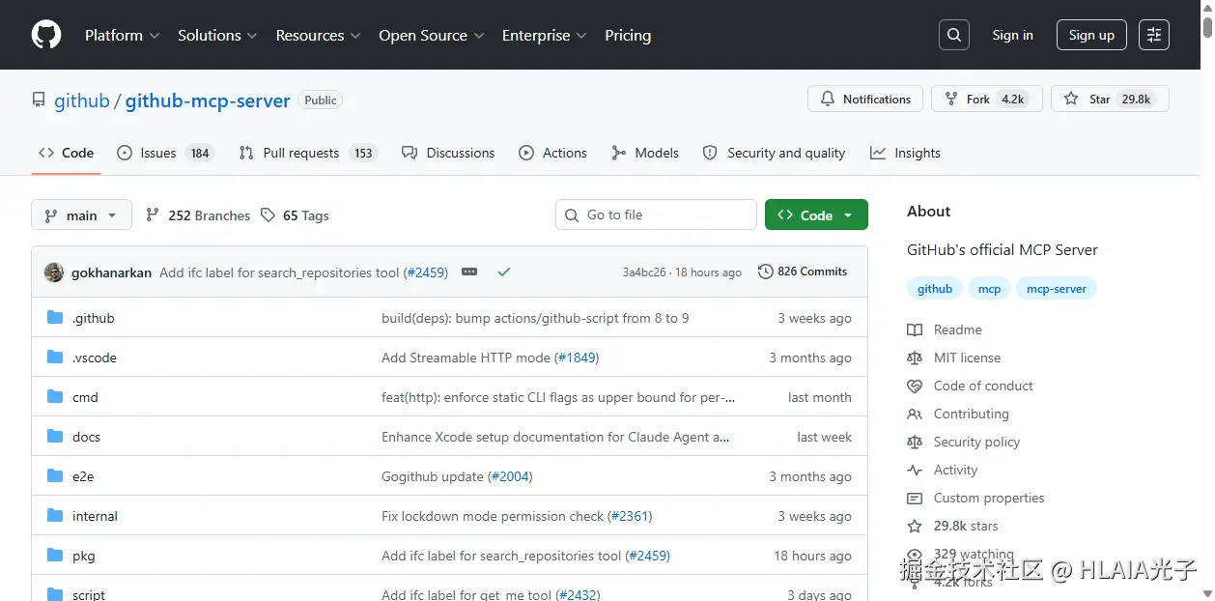Click the bell icon in Notifications

[828, 99]
